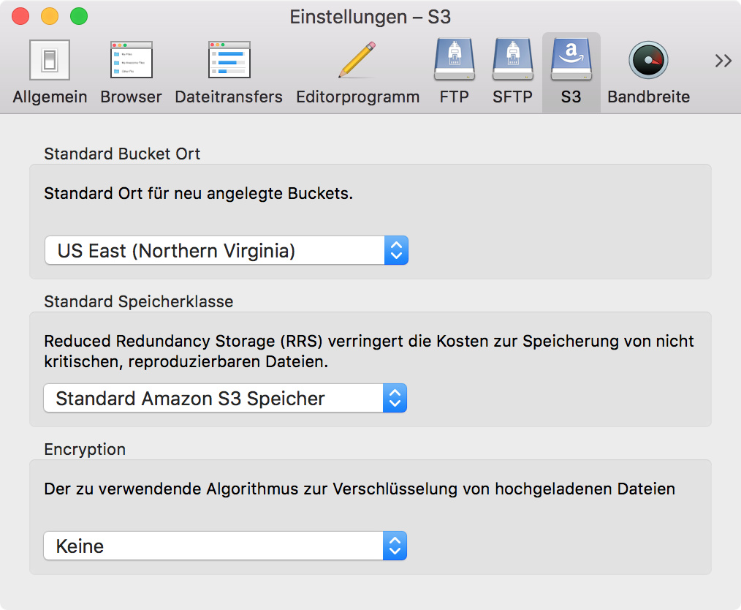Click the S3 Amazon drive icon
This screenshot has width=741, height=610.
pos(571,60)
